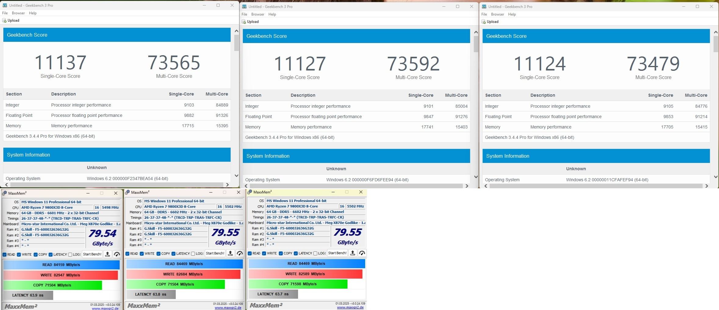Click Start Bench! in the 63.8 ns MaxxMem window
Image resolution: width=719 pixels, height=310 pixels.
tap(215, 253)
